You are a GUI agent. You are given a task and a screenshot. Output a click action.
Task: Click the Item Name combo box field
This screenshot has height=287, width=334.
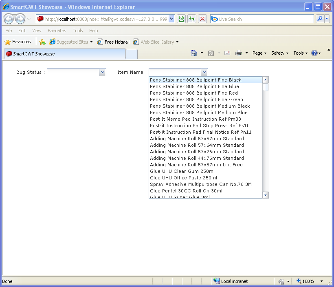click(x=175, y=72)
